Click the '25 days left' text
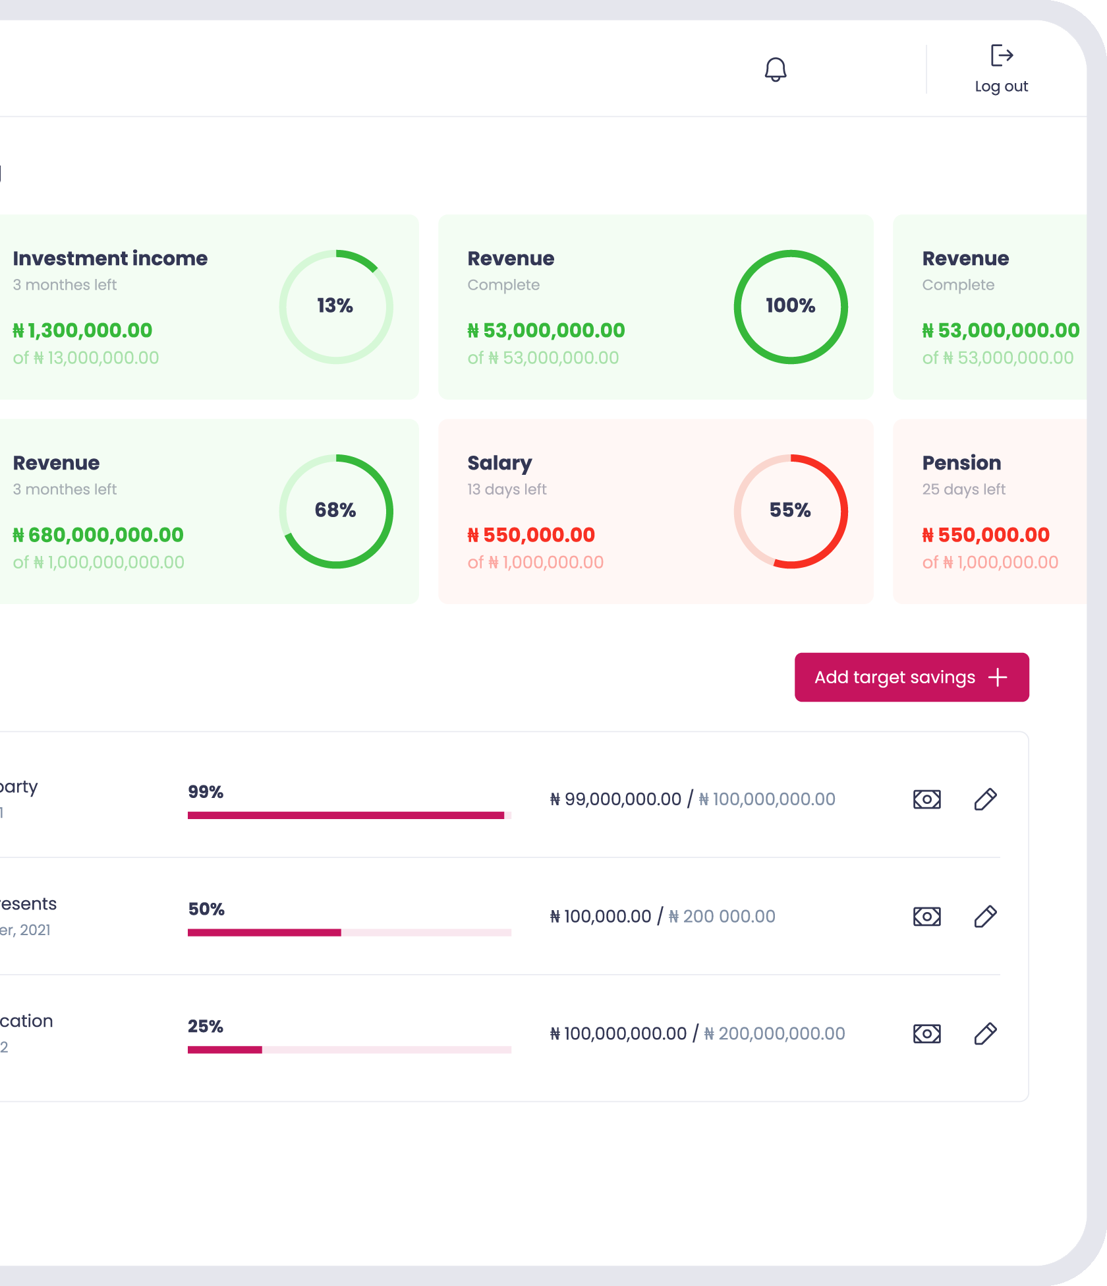The width and height of the screenshot is (1107, 1286). 963,489
